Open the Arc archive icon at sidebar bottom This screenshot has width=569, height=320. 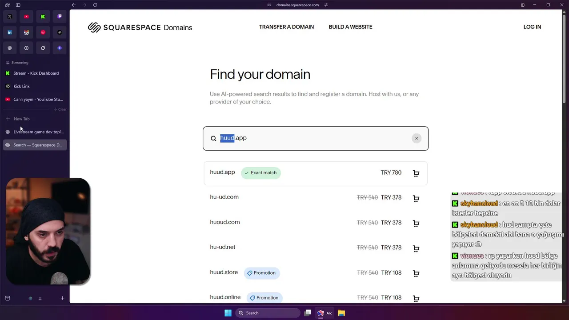(8, 298)
